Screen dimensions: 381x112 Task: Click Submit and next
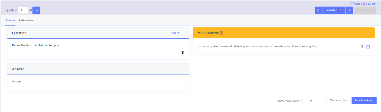coord(364,100)
